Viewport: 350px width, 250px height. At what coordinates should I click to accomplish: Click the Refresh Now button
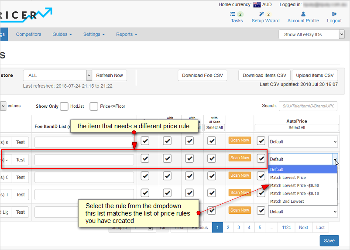[110, 75]
